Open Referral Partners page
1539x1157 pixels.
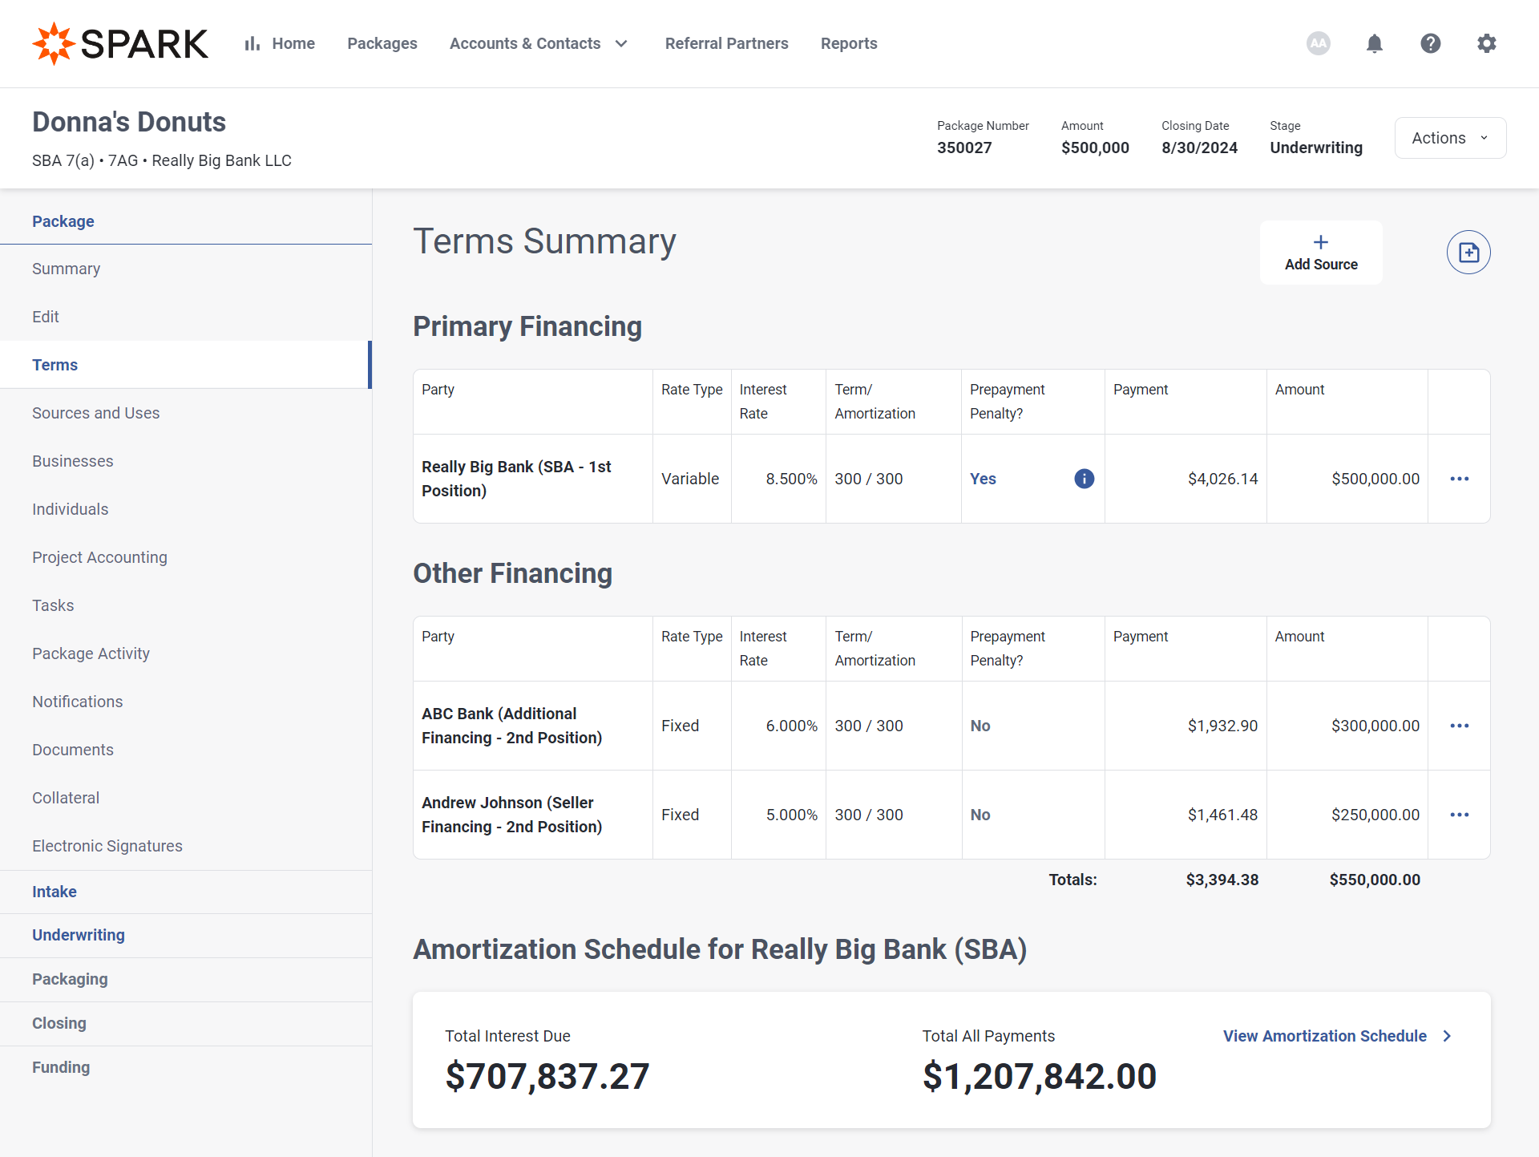(726, 43)
